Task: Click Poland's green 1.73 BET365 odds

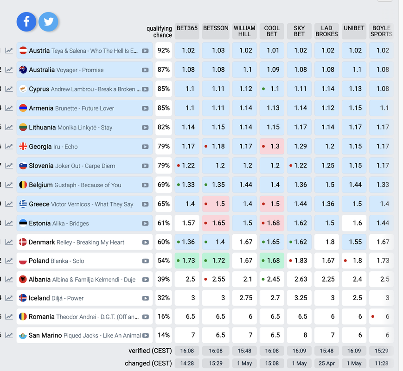Action: click(x=187, y=261)
